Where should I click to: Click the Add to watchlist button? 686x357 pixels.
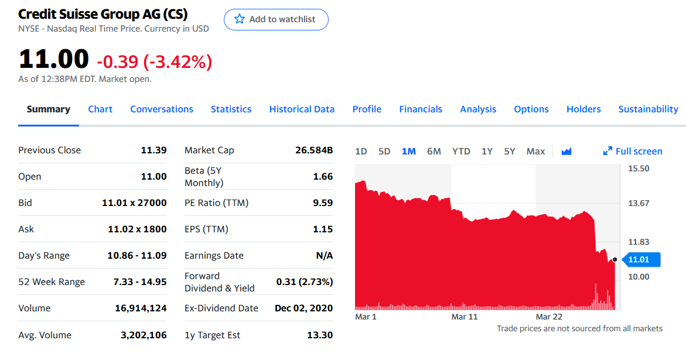(276, 19)
